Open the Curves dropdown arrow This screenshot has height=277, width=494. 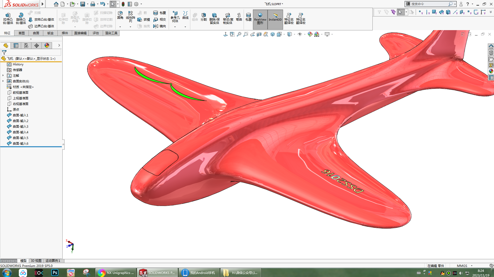click(185, 27)
